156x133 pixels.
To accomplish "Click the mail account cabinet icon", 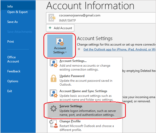I will [x=52, y=18].
